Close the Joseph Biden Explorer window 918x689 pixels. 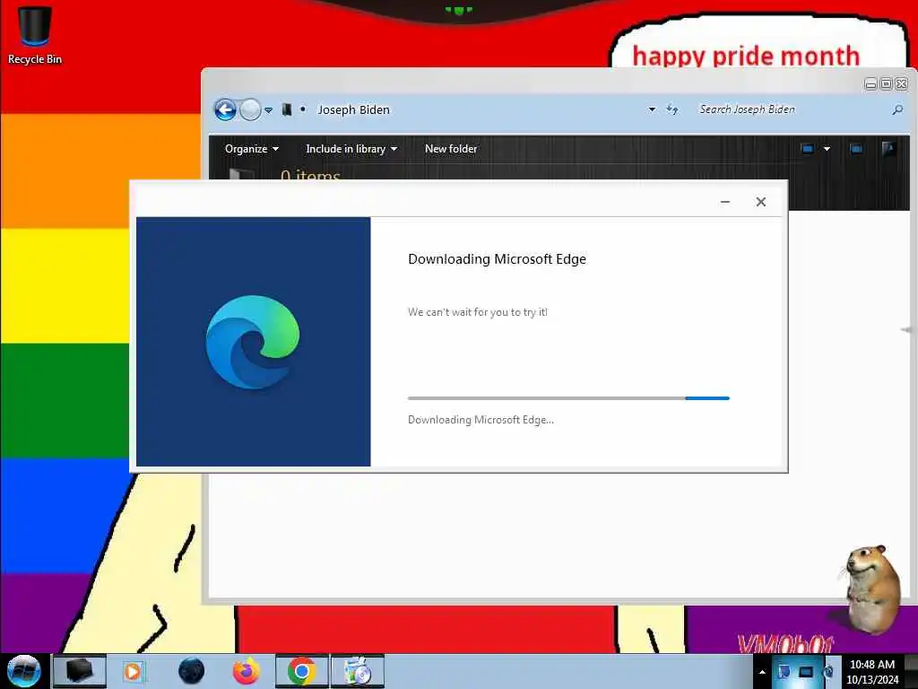(x=902, y=83)
